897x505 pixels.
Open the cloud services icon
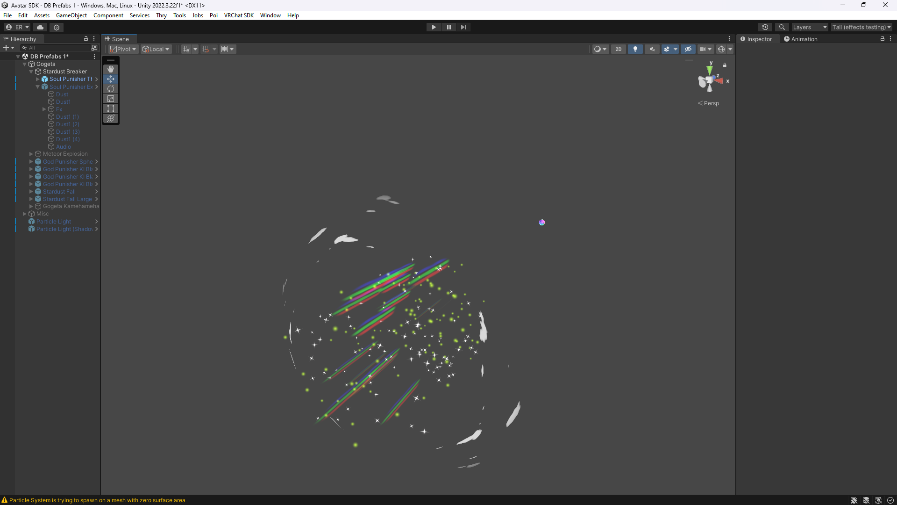tap(40, 27)
